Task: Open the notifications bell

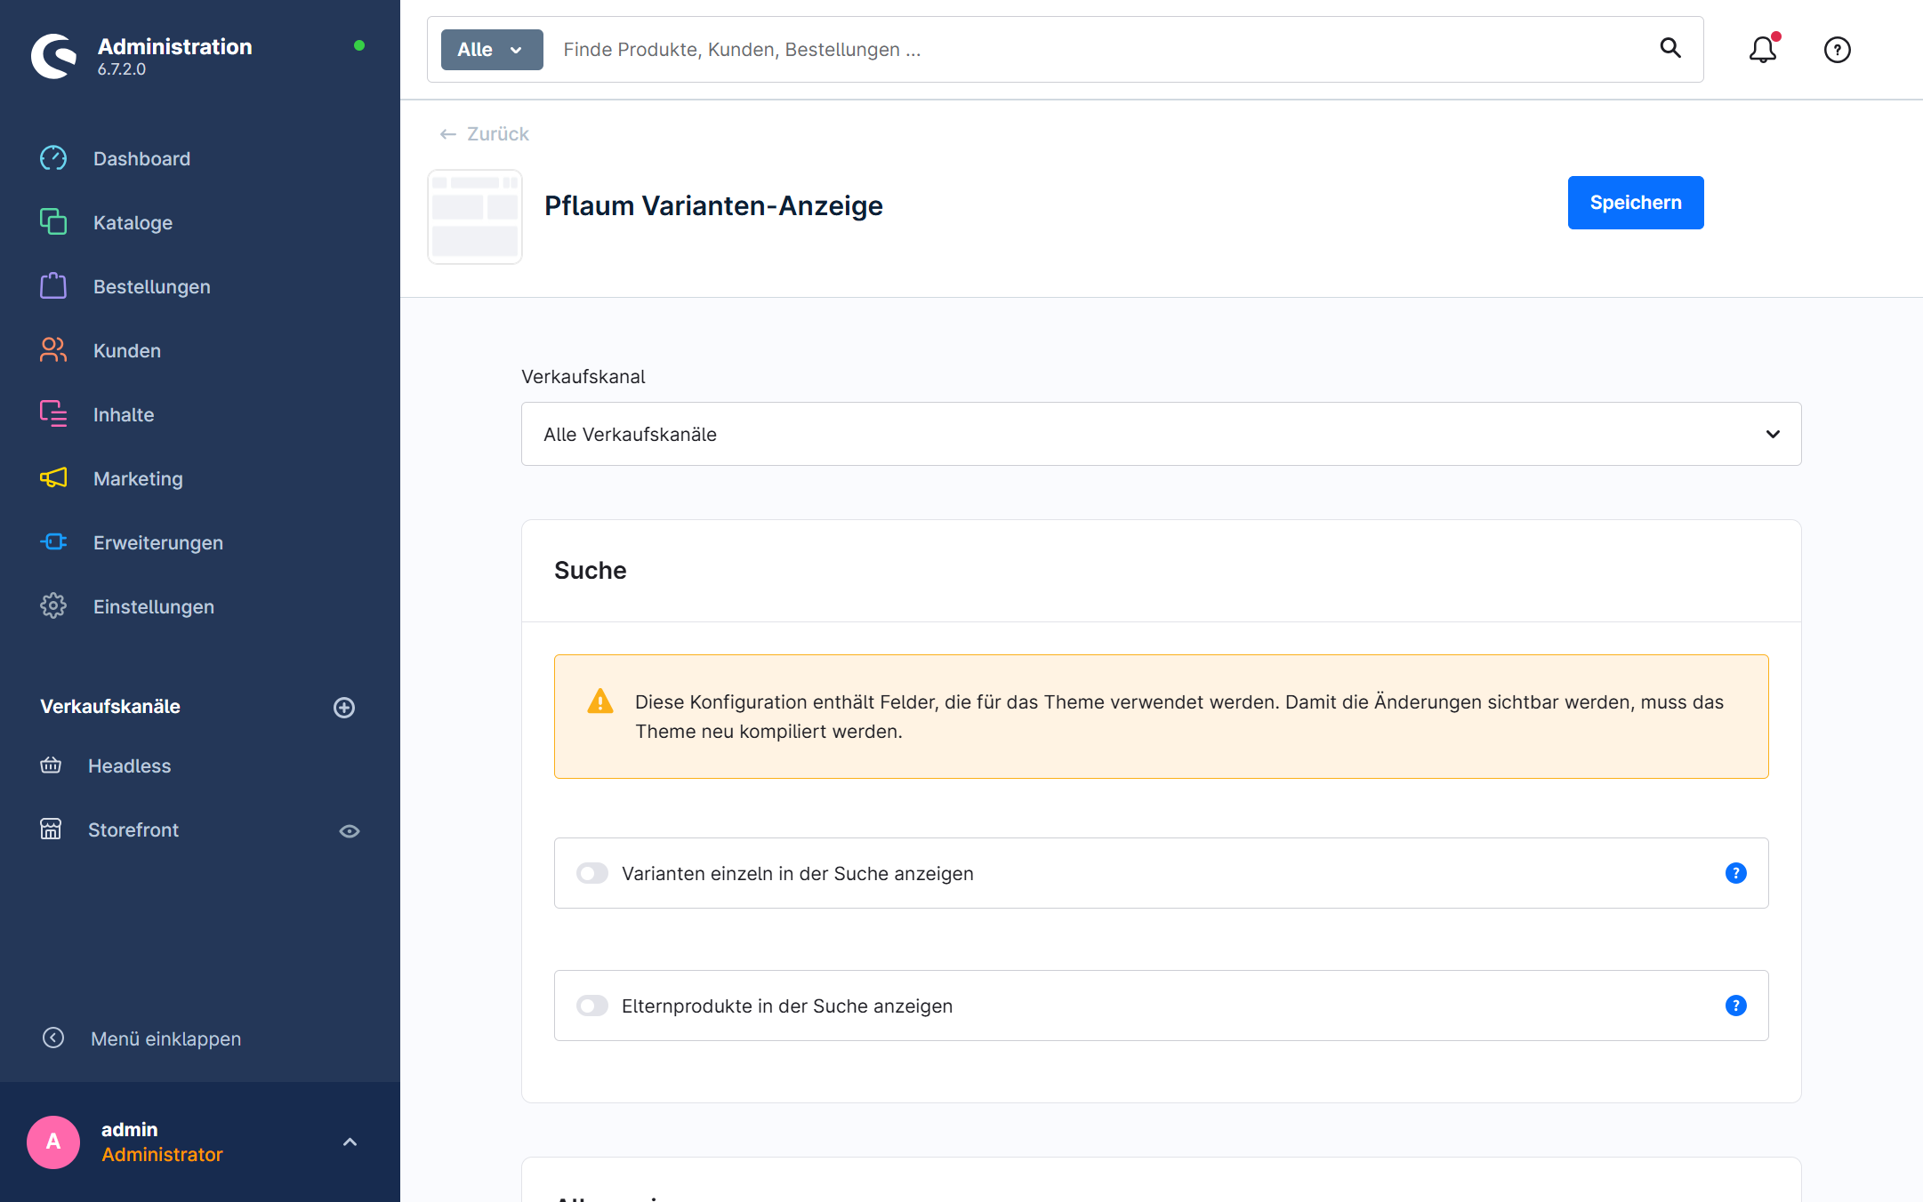Action: tap(1762, 50)
